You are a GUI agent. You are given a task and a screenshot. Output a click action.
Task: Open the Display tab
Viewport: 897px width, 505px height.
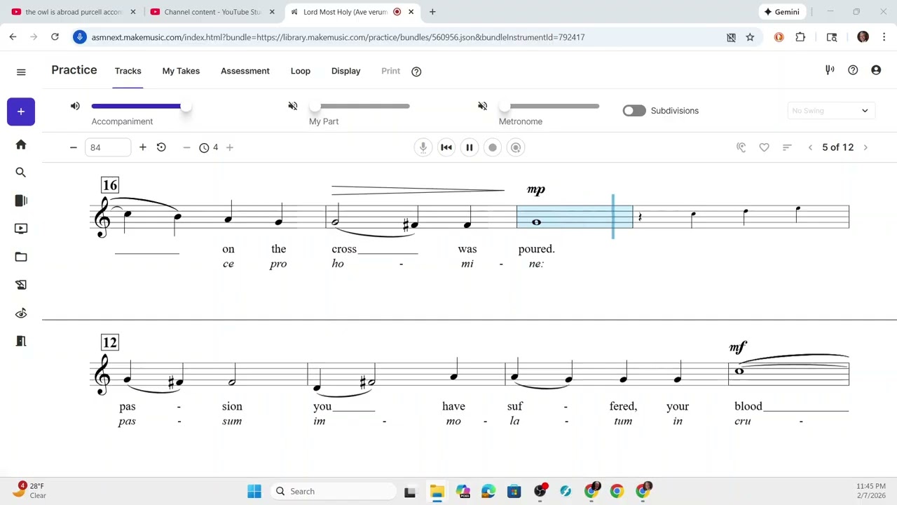coord(346,71)
